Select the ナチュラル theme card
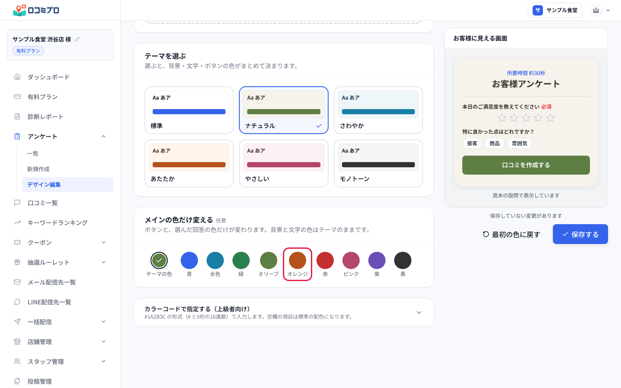The height and width of the screenshot is (388, 621). pos(284,110)
